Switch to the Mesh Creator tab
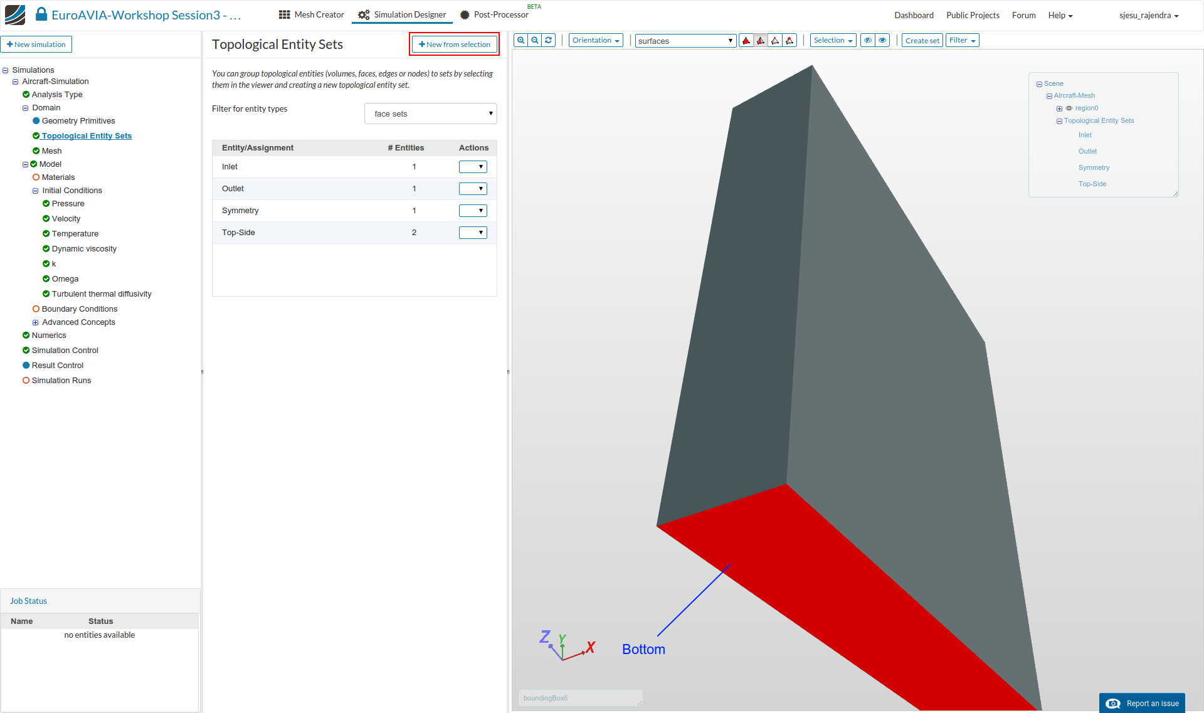Image resolution: width=1204 pixels, height=713 pixels. coord(312,14)
